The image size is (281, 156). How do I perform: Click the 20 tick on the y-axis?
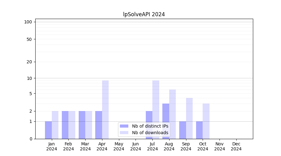(x=29, y=62)
